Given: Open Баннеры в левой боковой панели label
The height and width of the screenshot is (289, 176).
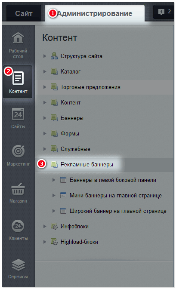Looking at the screenshot, I should (113, 180).
